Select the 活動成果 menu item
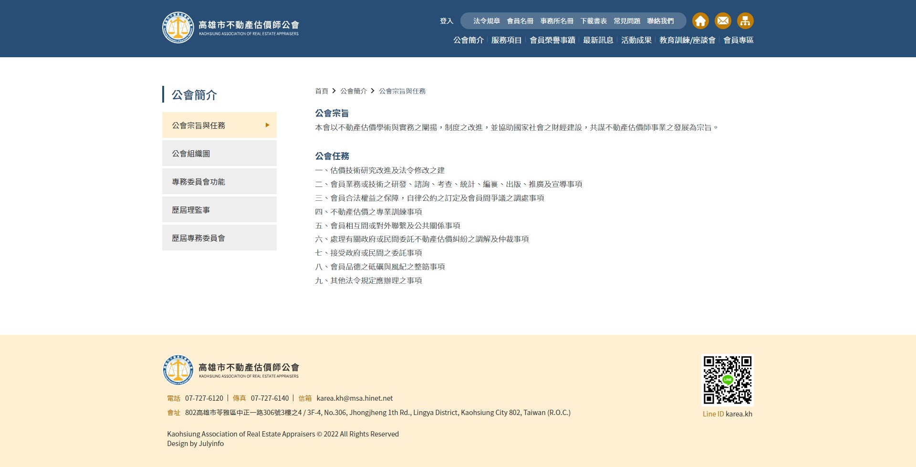 (636, 41)
